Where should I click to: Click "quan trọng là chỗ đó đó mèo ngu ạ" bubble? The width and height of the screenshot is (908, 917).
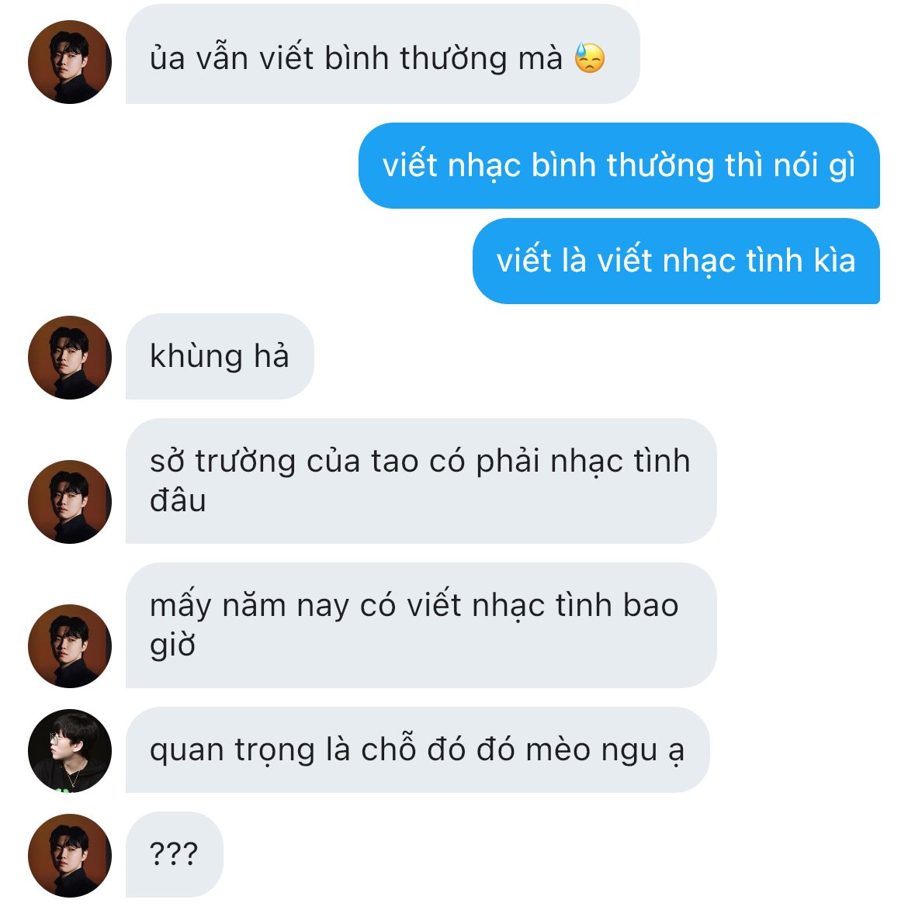pos(418,749)
